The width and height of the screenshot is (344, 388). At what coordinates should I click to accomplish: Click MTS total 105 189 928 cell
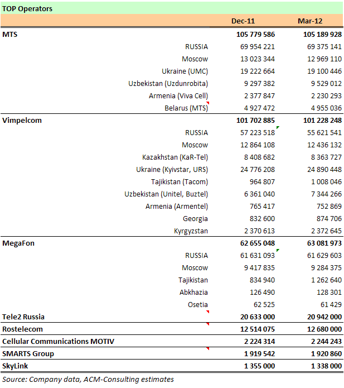click(x=322, y=34)
